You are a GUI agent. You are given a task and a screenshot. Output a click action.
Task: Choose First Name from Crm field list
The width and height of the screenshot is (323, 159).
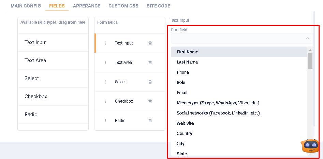click(x=187, y=52)
